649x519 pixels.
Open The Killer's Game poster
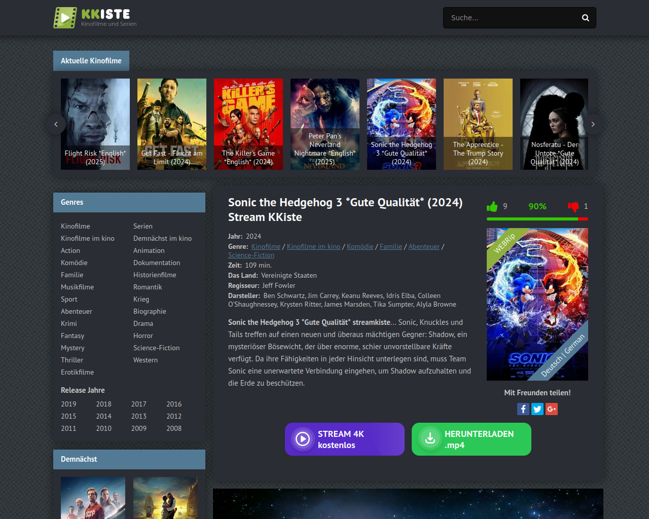coord(248,124)
